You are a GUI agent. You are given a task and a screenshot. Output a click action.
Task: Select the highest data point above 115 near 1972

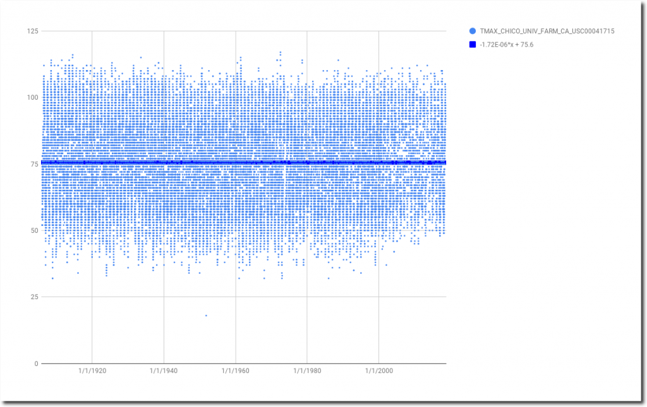(x=281, y=52)
